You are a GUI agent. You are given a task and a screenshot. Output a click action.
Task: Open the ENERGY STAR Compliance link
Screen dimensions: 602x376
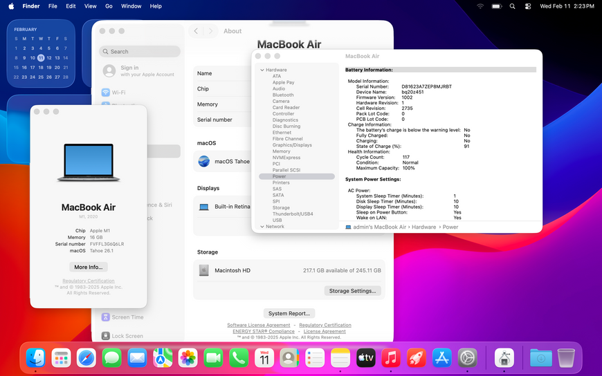tap(264, 331)
